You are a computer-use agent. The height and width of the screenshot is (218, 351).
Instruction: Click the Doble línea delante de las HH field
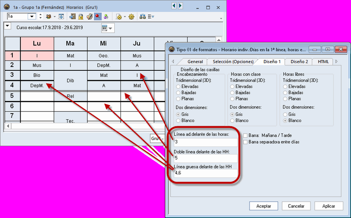pos(205,158)
